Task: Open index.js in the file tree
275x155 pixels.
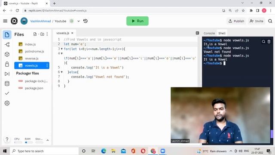Action: tap(32, 44)
